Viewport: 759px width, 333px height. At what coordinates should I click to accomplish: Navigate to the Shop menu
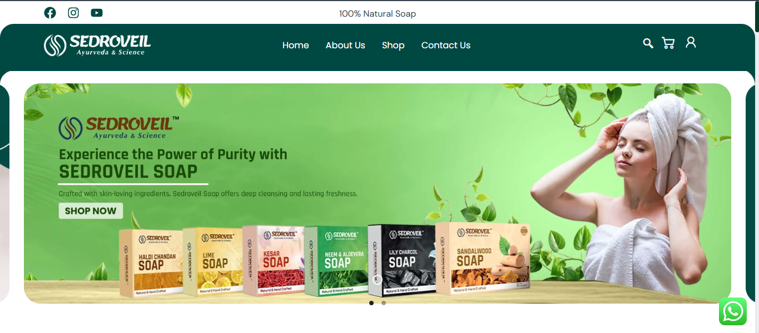[393, 46]
